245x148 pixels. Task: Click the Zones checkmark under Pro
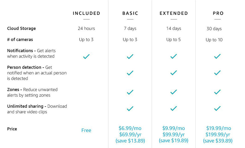point(217,92)
